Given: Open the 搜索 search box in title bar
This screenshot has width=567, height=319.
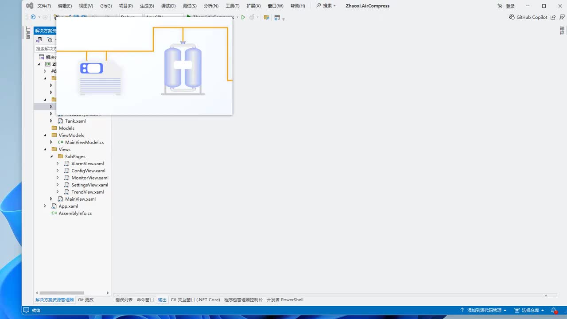Looking at the screenshot, I should [x=326, y=6].
